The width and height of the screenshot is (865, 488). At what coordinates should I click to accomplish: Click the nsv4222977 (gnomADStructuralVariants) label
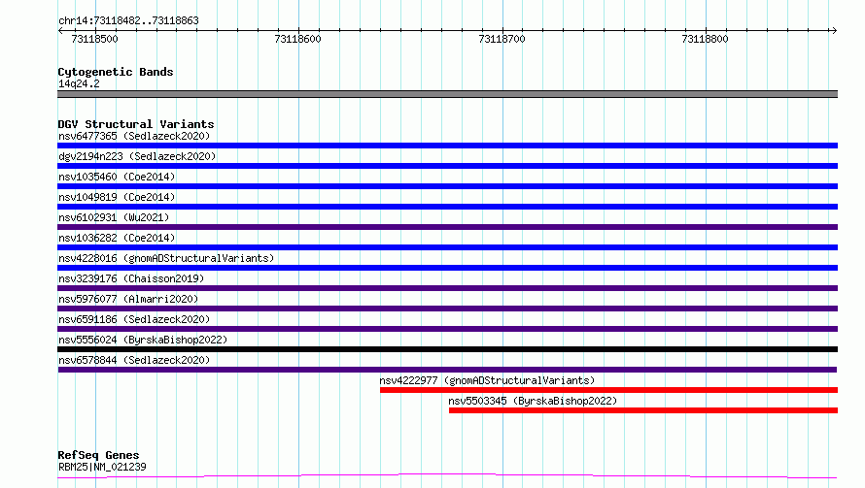(x=487, y=380)
